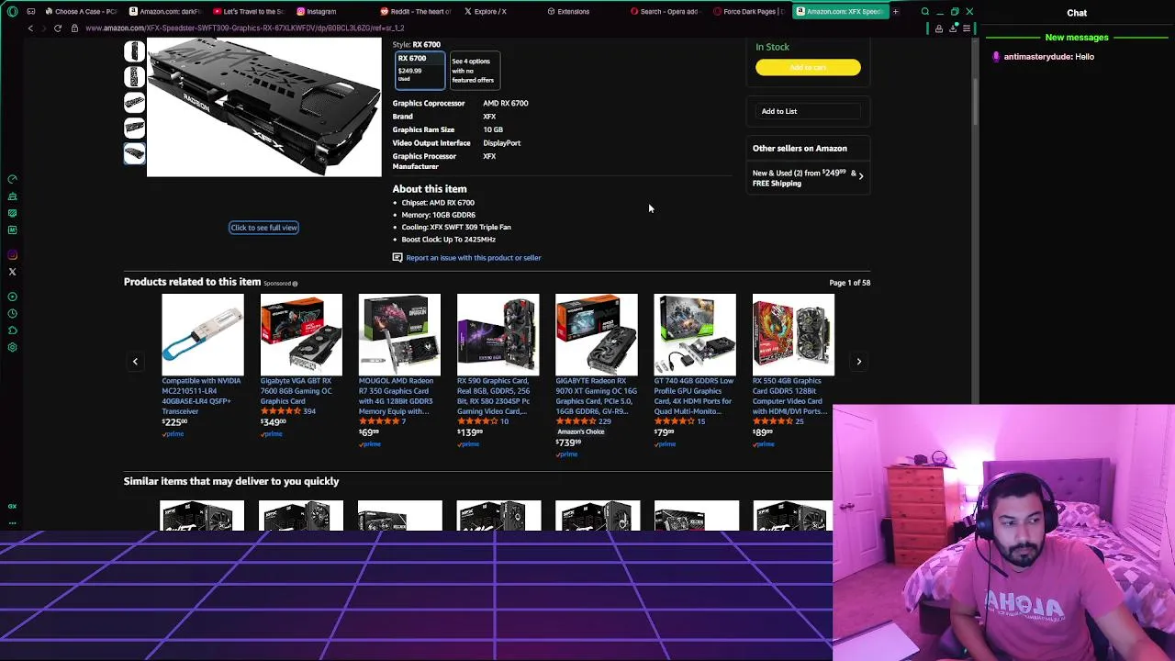This screenshot has width=1175, height=661.
Task: Open History clock icon in sidebar
Action: [12, 314]
